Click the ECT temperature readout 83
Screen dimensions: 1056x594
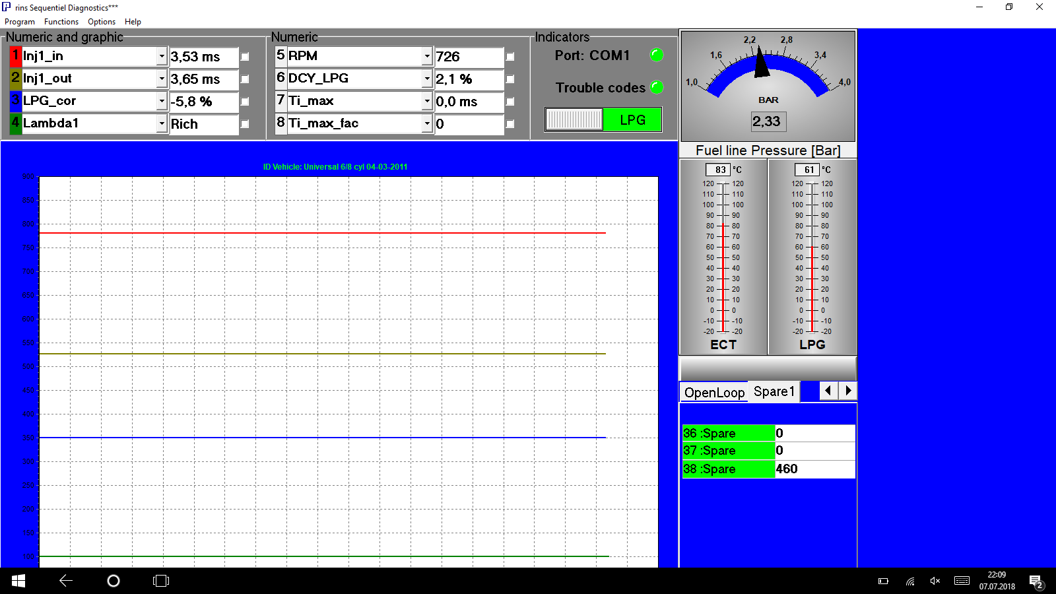pyautogui.click(x=718, y=170)
